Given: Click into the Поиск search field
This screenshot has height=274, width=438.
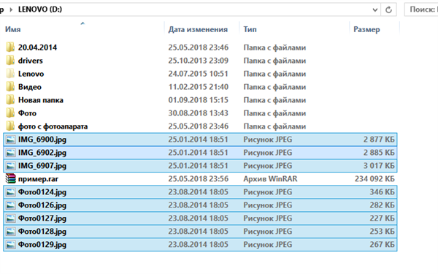Looking at the screenshot, I should (422, 9).
